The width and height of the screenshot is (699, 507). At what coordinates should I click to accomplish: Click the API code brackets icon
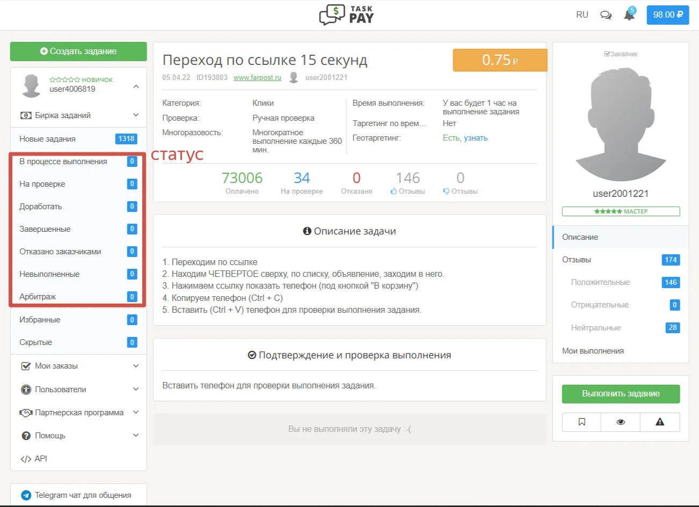(26, 459)
